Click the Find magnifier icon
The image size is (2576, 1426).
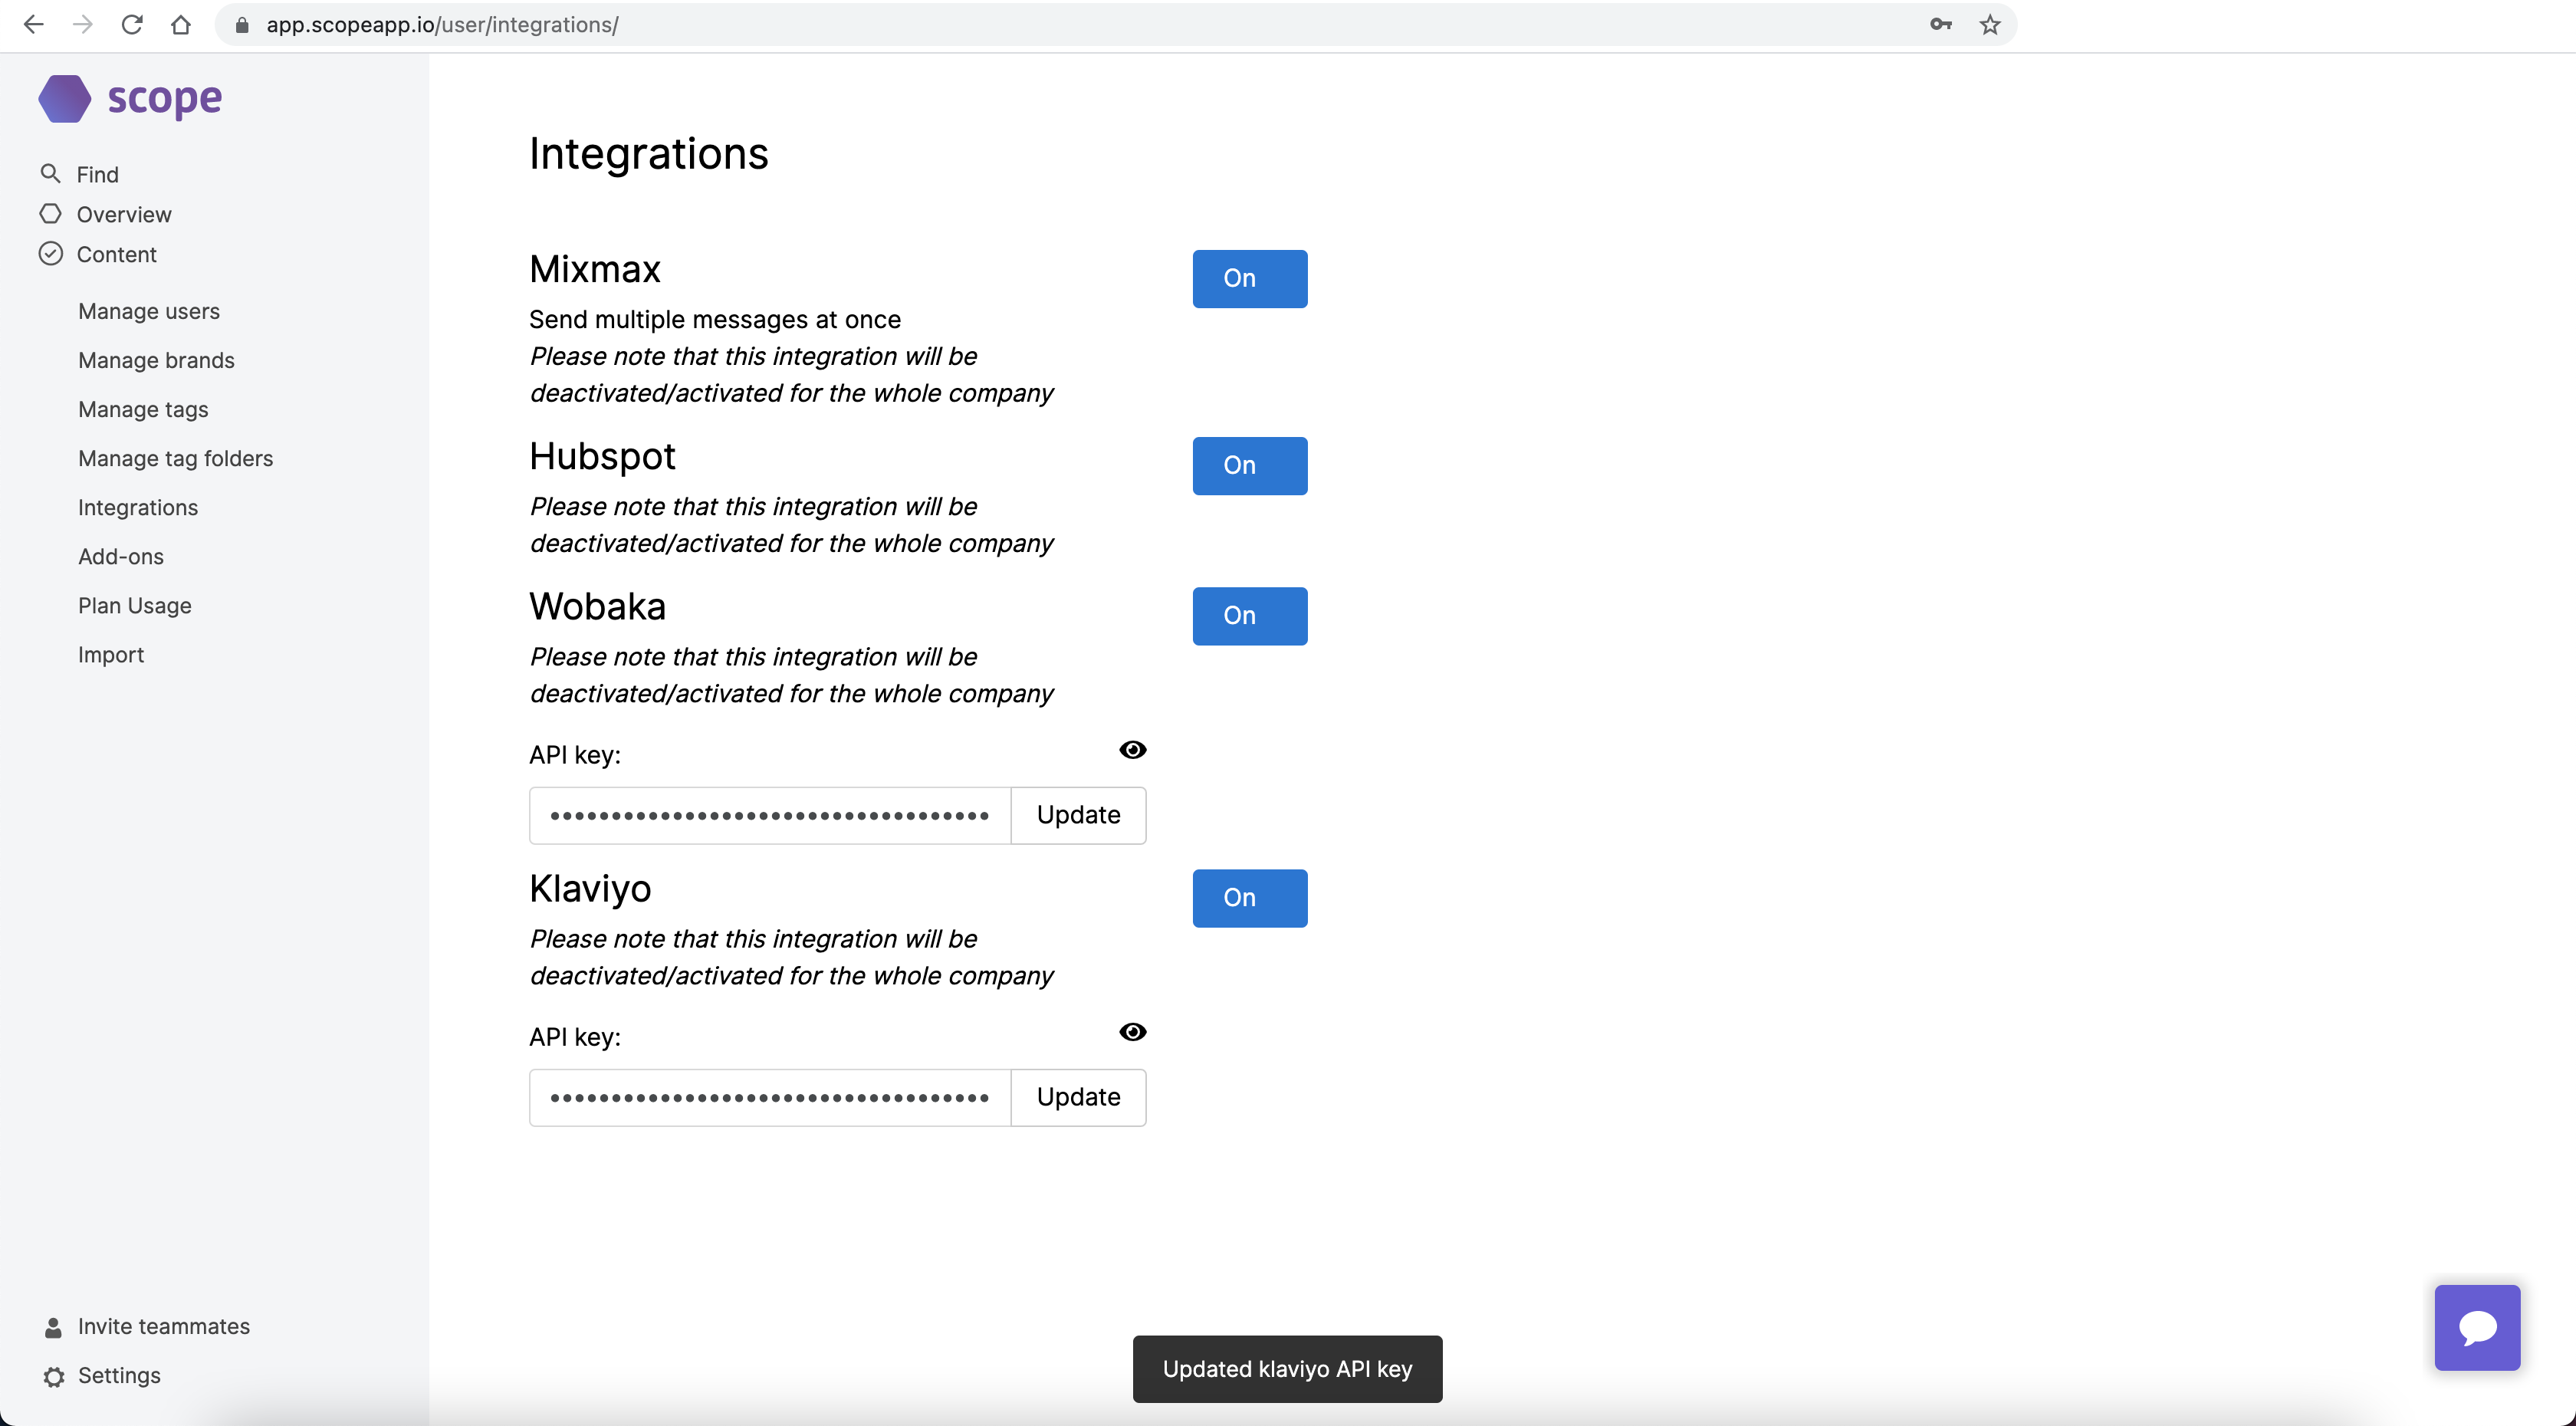(50, 173)
